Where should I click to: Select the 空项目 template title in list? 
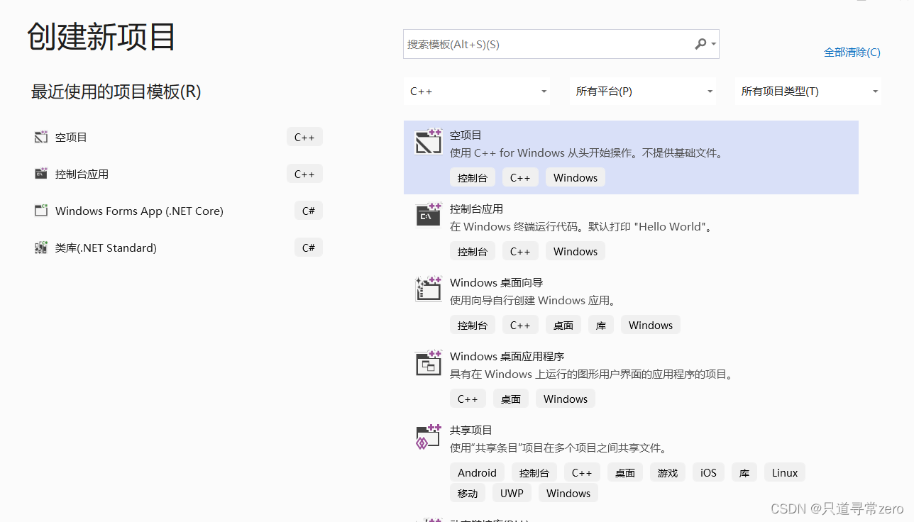coord(466,135)
